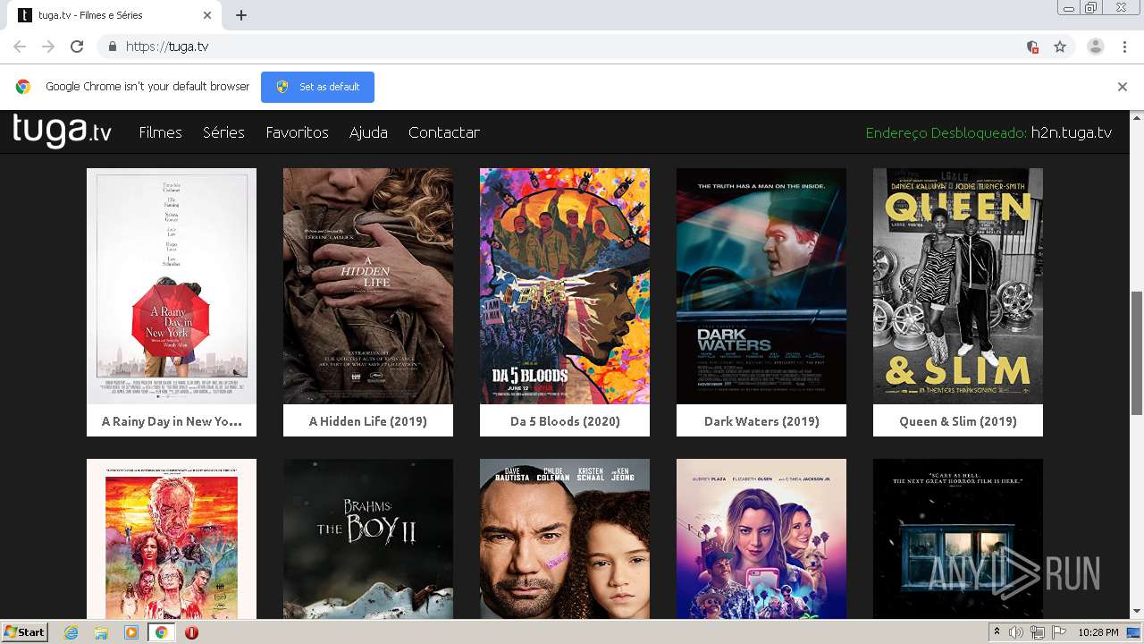The width and height of the screenshot is (1144, 644).
Task: Click the tuga.tv site logo
Action: [63, 131]
